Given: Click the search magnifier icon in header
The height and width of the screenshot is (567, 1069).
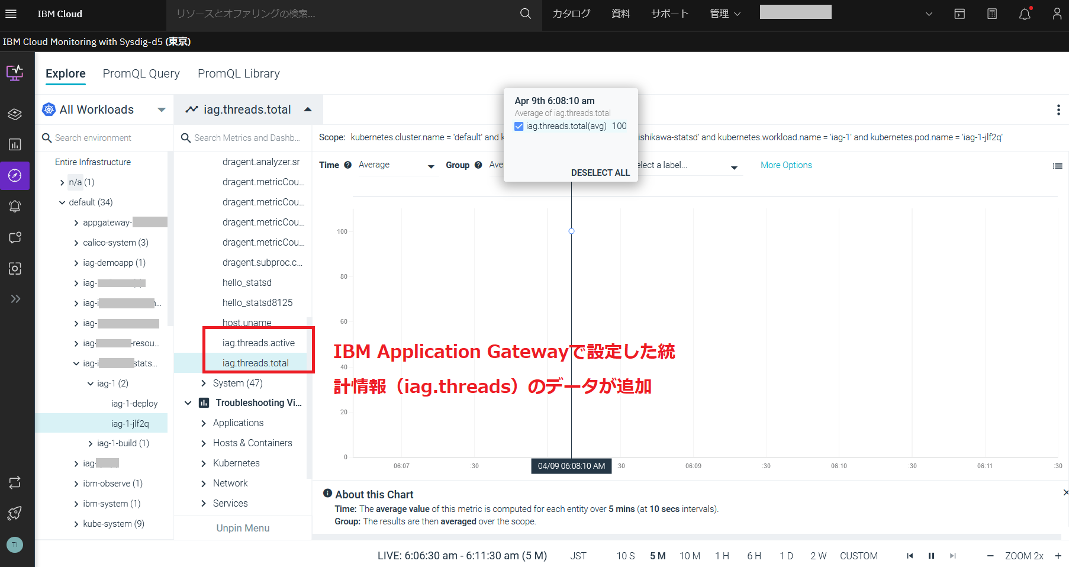Looking at the screenshot, I should 526,14.
